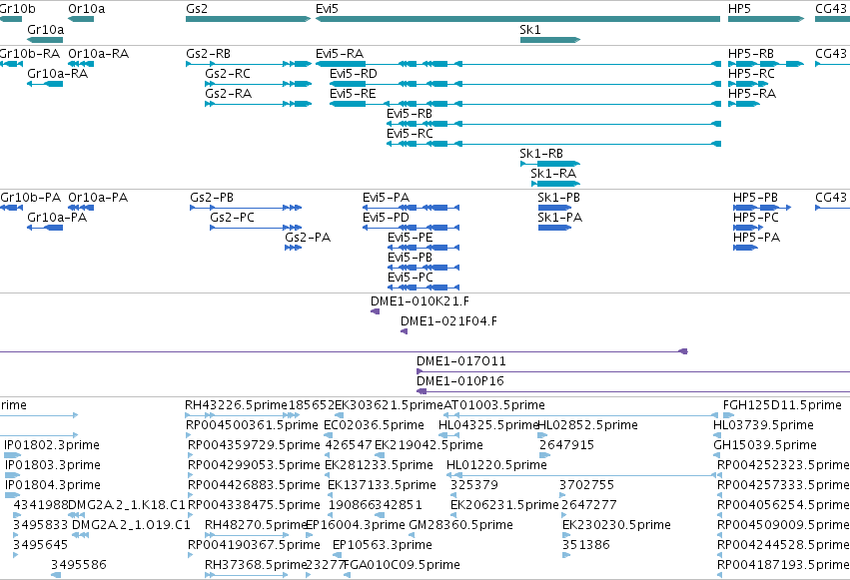Select the Gr10a-PA protein feature

pyautogui.click(x=45, y=228)
